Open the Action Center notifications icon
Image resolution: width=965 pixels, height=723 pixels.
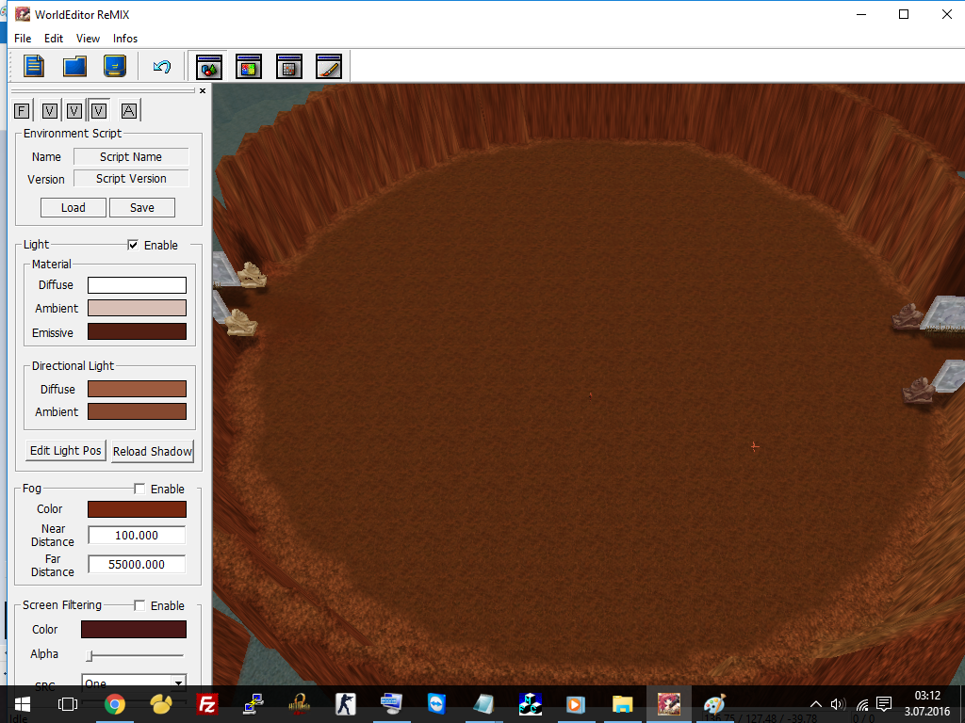(884, 704)
